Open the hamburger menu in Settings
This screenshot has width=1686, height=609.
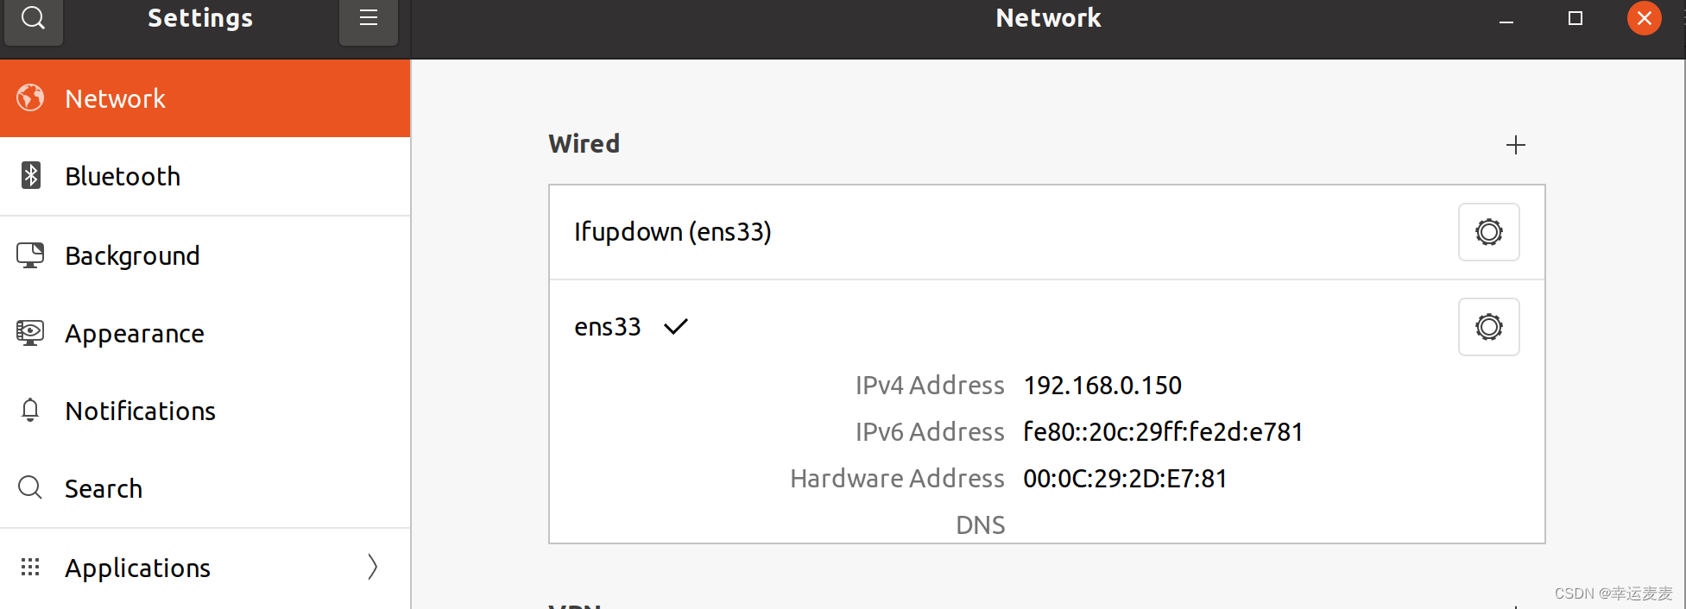point(368,16)
